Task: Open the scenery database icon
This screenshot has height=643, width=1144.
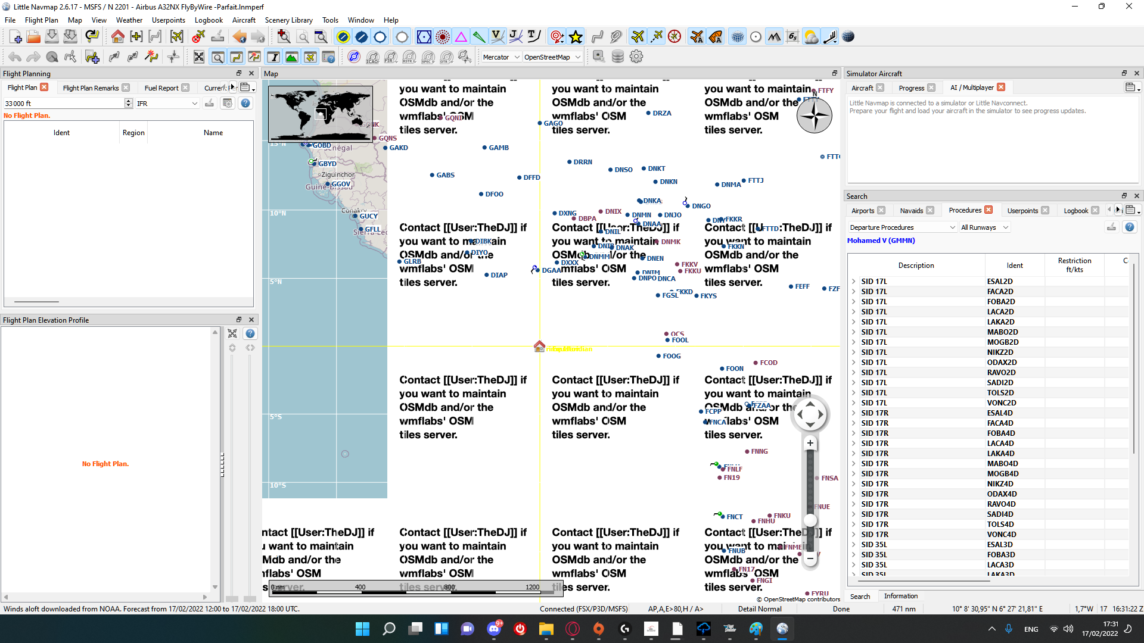Action: point(618,57)
